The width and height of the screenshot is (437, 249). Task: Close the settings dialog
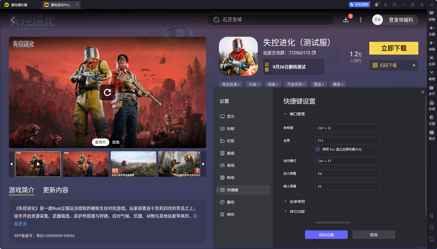(x=423, y=92)
